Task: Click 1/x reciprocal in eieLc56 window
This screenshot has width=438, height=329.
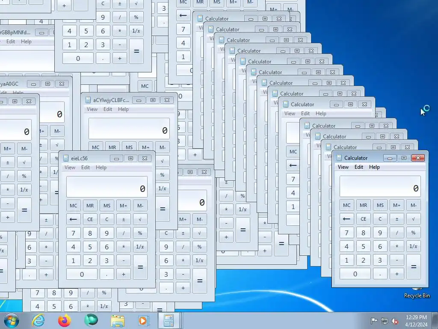Action: tap(140, 247)
